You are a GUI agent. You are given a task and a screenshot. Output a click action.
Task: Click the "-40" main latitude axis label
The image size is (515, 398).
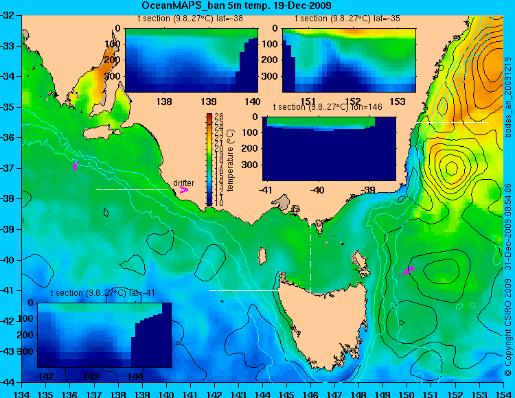pyautogui.click(x=7, y=260)
